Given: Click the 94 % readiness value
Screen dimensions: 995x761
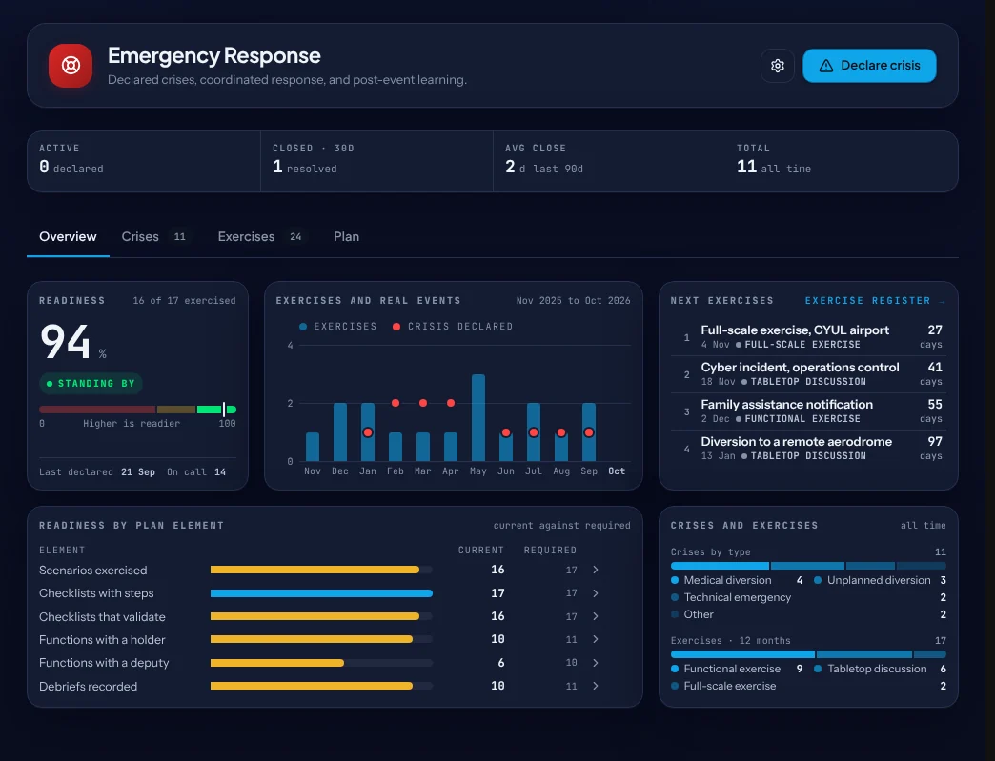Looking at the screenshot, I should point(73,343).
